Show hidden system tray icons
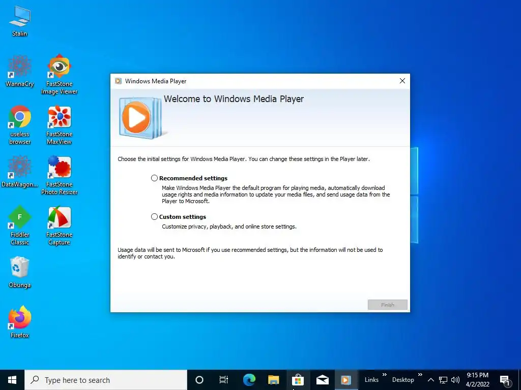521x390 pixels. click(430, 380)
